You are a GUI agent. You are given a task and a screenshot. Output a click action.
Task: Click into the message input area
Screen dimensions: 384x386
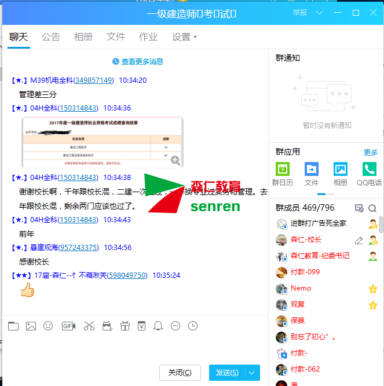point(135,348)
